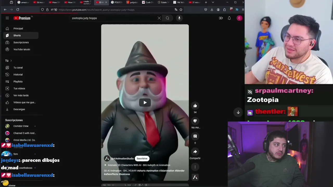Open Historial in the sidebar

pos(21,75)
